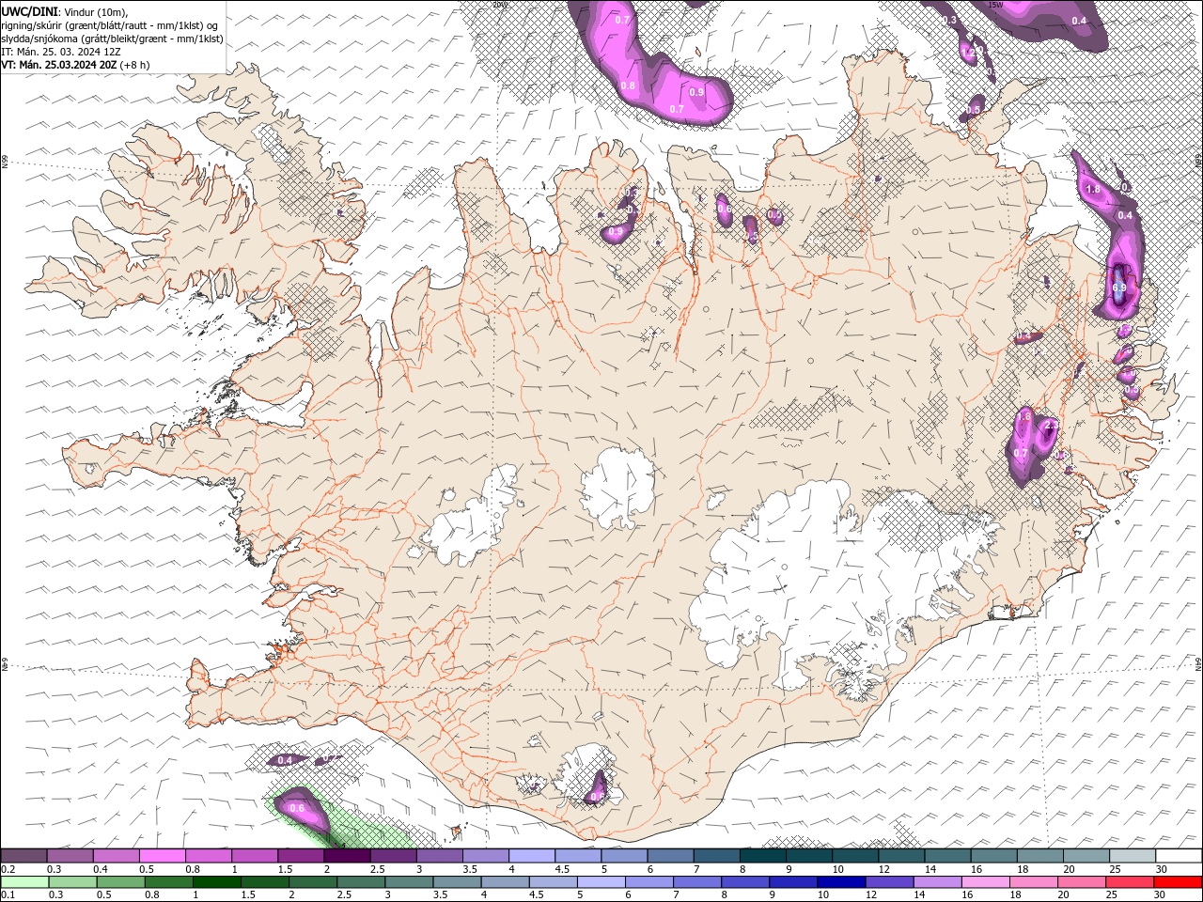This screenshot has height=902, width=1203.
Task: Click the 12 label in the rain legend row
Action: click(x=871, y=894)
